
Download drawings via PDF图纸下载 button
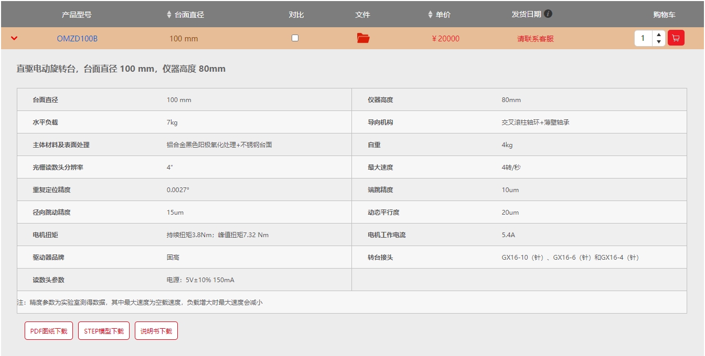[x=49, y=331]
